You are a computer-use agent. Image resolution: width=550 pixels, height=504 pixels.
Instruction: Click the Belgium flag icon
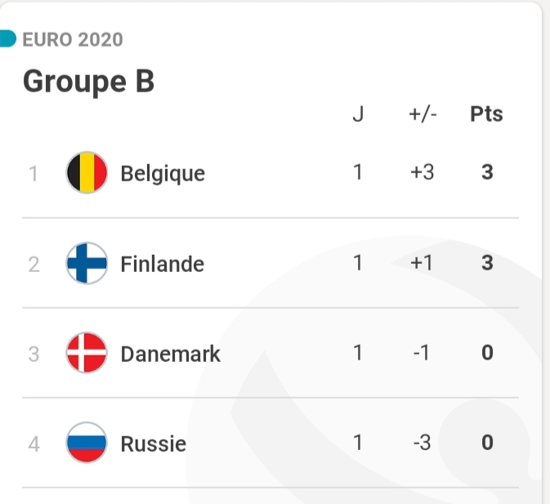(x=87, y=173)
